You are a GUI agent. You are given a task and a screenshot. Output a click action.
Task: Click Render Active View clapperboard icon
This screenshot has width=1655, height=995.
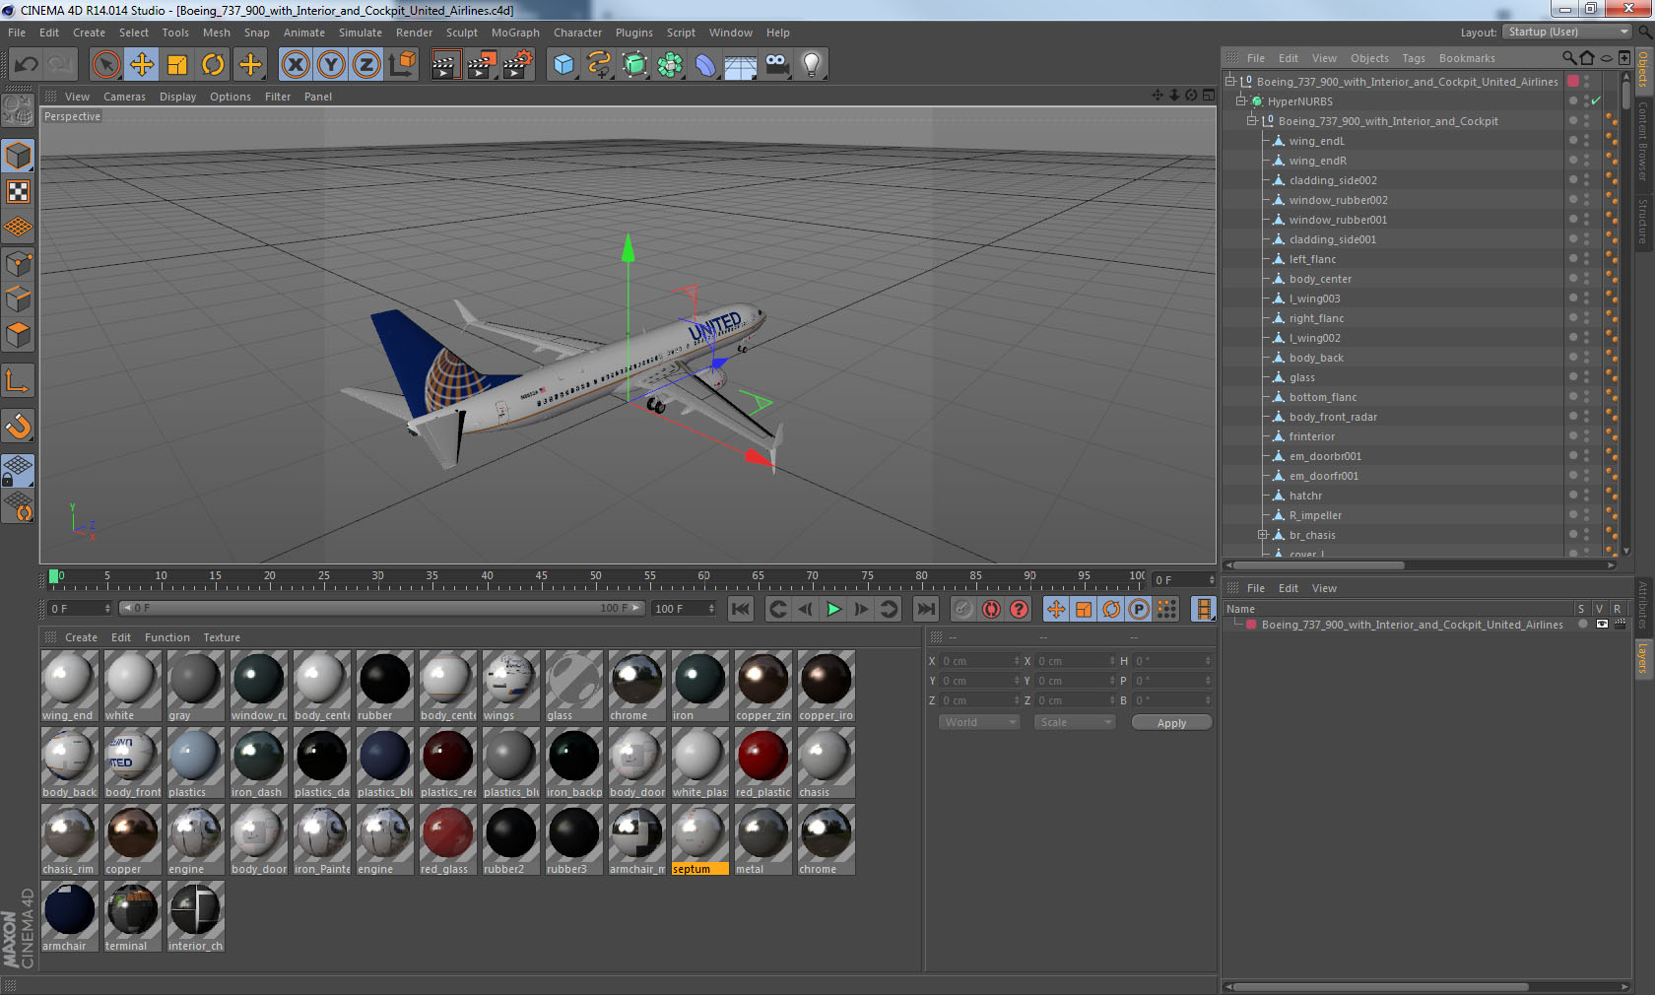pyautogui.click(x=445, y=65)
